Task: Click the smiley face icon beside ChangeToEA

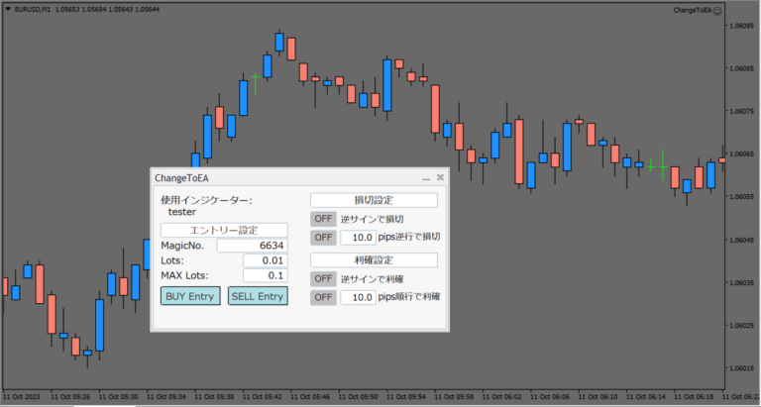Action: [745, 10]
